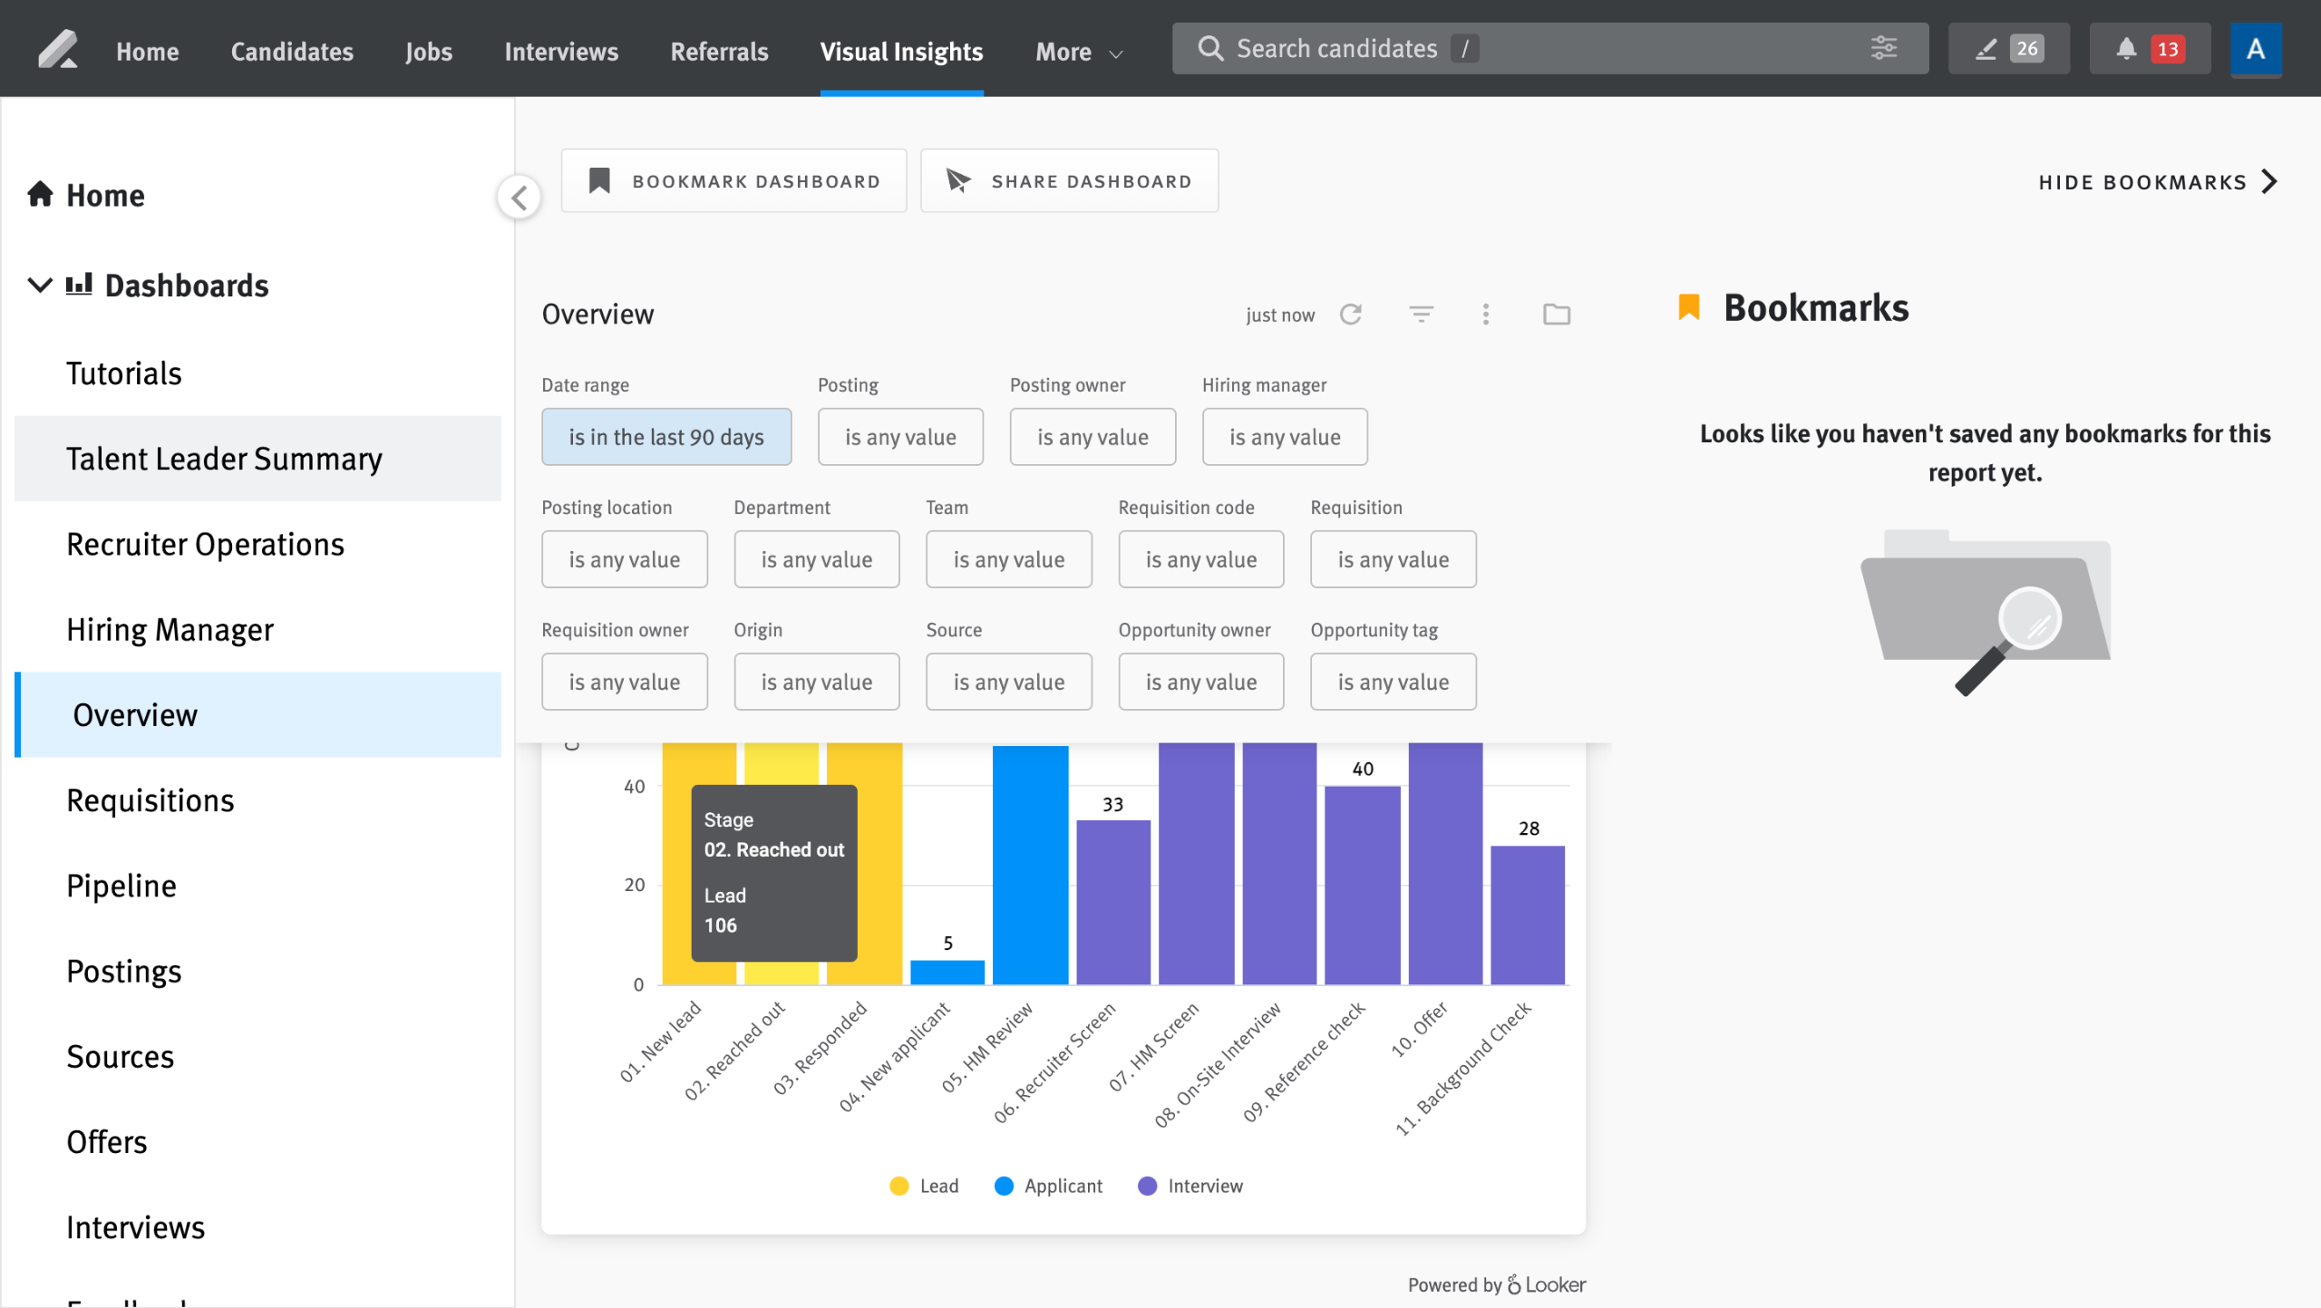
Task: Open the More menu dropdown
Action: (x=1079, y=52)
